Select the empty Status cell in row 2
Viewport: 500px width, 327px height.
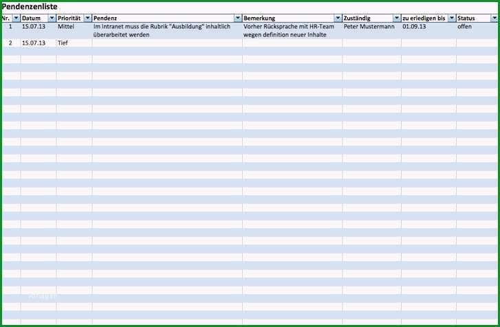[x=477, y=43]
